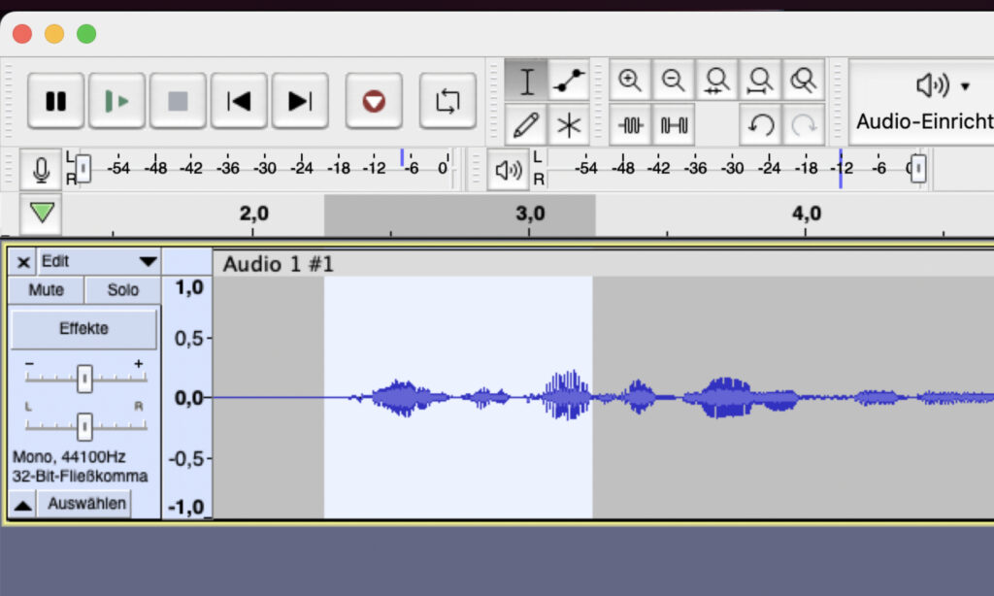Stop playback with the Stop button
Image resolution: width=994 pixels, height=596 pixels.
click(178, 101)
